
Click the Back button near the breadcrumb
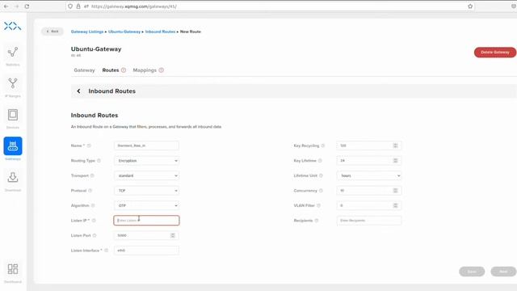[53, 32]
